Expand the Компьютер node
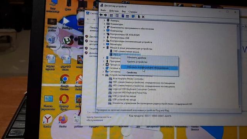The width and height of the screenshot is (247, 139). point(104,31)
